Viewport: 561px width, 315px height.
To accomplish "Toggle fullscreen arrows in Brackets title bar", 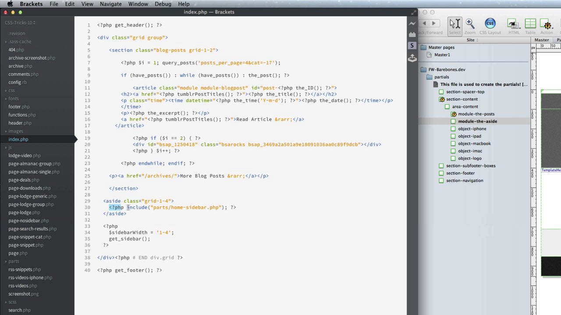I will tap(413, 12).
